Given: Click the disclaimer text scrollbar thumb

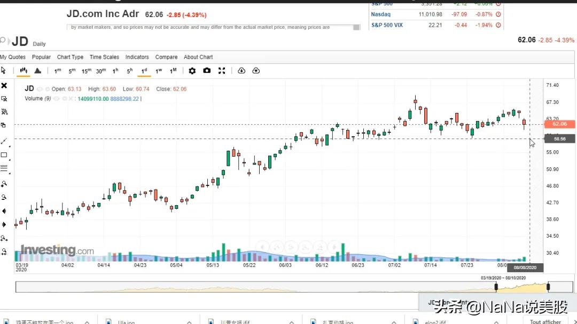Looking at the screenshot, I should click(356, 28).
